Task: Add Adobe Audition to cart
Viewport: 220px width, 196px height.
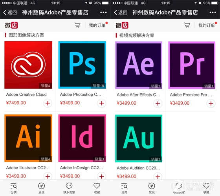Action: (x=158, y=176)
